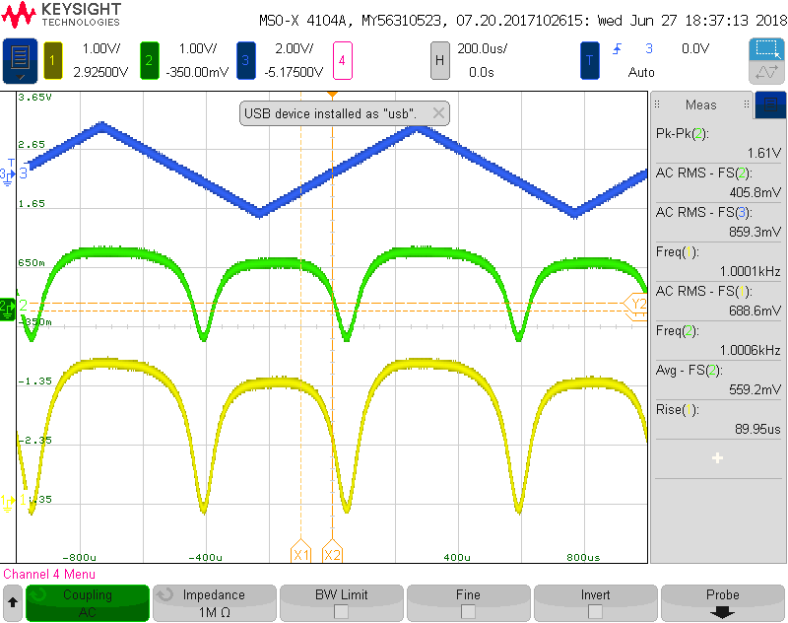Click the trigger source 3 label
Screen dimensions: 788x623
[x=649, y=48]
